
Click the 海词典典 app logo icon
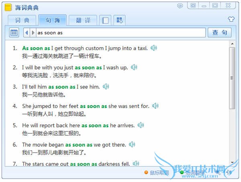(x=8, y=7)
